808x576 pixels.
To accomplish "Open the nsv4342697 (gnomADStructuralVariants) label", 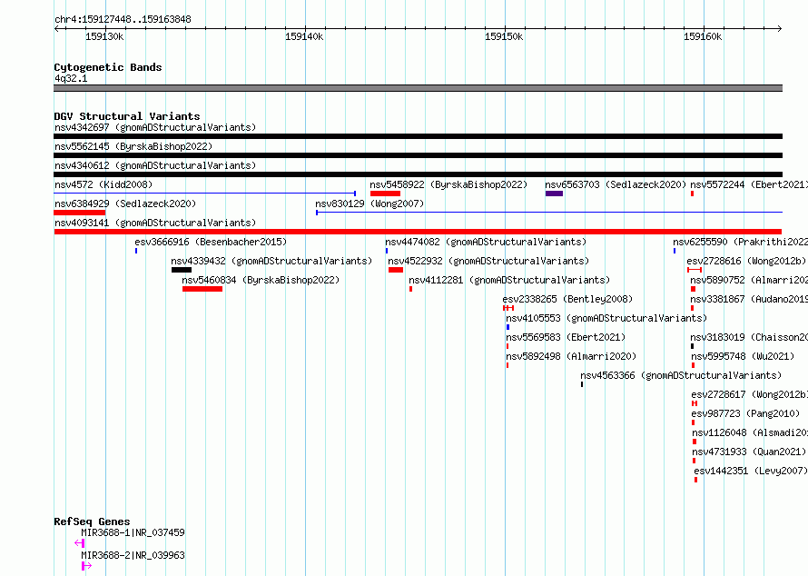I will (x=155, y=127).
